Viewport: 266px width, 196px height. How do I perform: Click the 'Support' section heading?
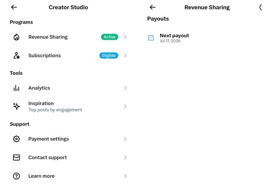pyautogui.click(x=20, y=124)
